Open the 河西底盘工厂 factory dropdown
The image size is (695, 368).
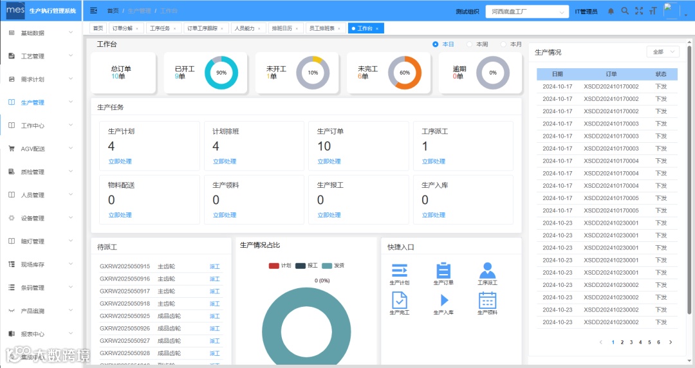(526, 12)
